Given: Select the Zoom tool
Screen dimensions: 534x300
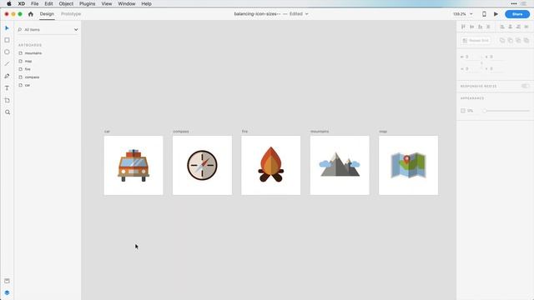Looking at the screenshot, I should pos(8,112).
